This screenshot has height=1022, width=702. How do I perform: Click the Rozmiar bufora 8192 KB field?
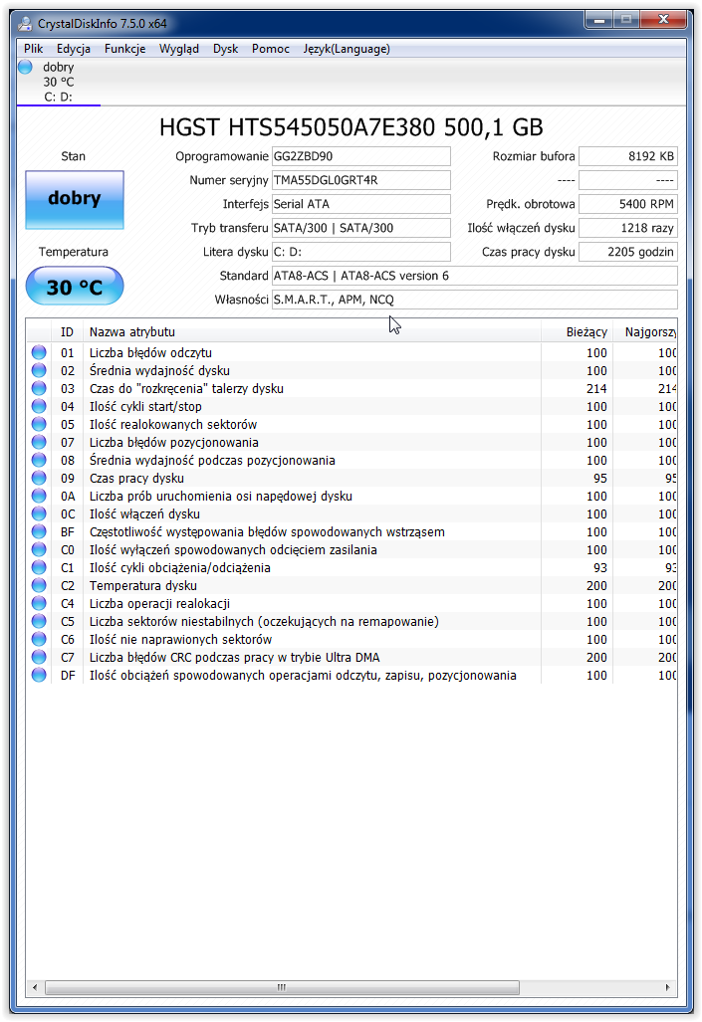[x=628, y=156]
